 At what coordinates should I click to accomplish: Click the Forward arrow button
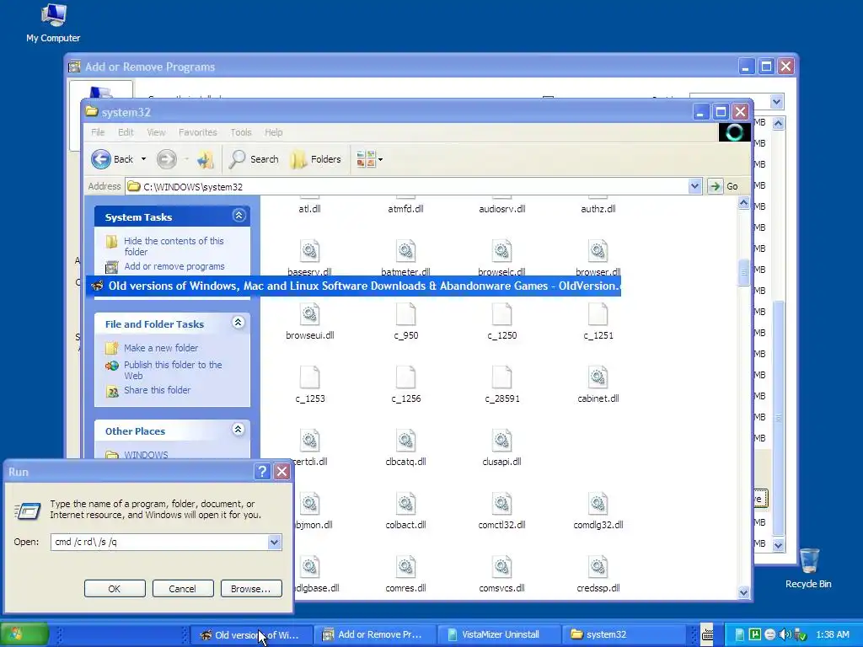(x=166, y=159)
